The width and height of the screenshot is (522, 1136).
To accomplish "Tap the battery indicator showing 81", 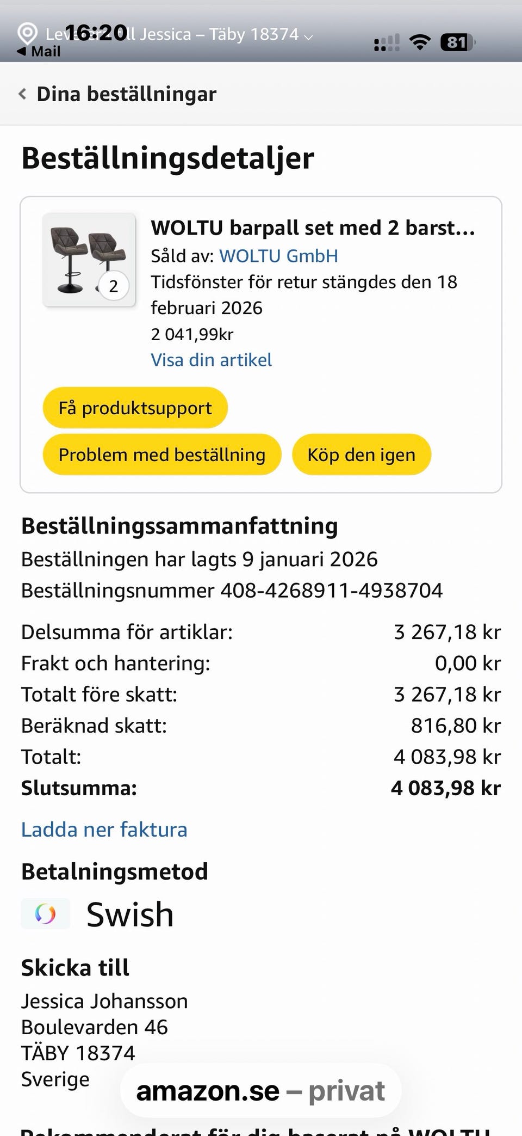I will click(458, 42).
